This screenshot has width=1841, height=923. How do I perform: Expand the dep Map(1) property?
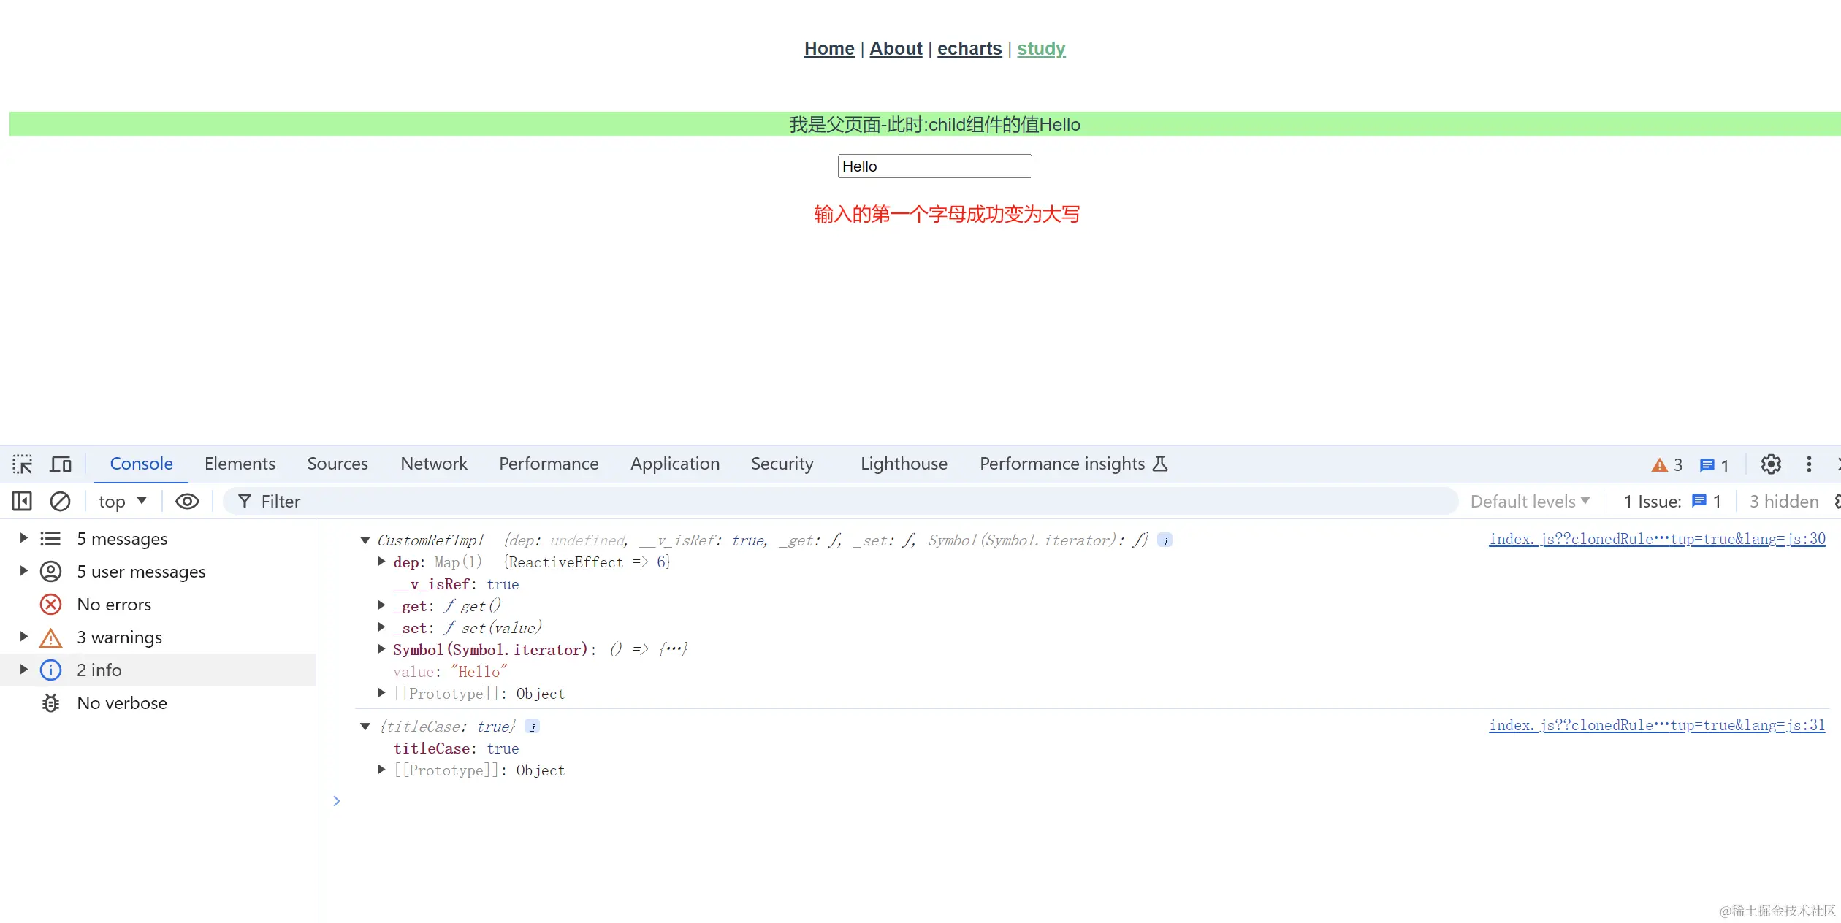click(381, 562)
